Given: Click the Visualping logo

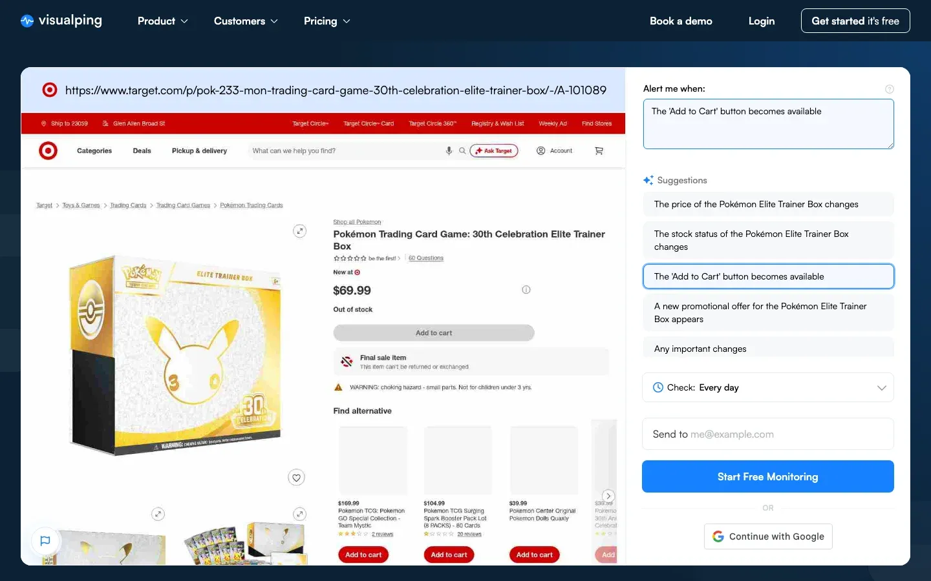Looking at the screenshot, I should coord(61,21).
